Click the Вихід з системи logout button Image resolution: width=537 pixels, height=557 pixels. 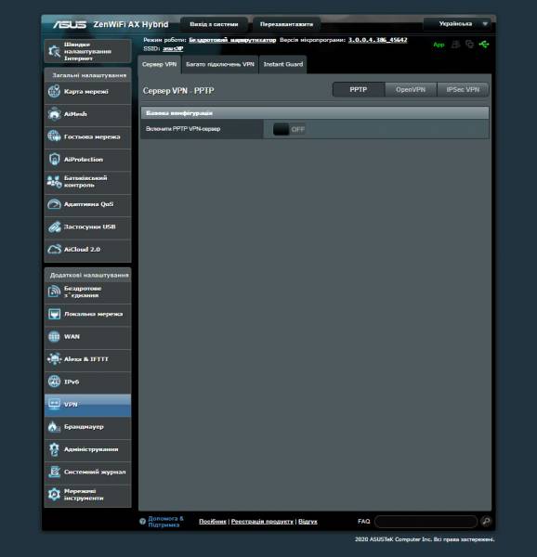click(214, 24)
